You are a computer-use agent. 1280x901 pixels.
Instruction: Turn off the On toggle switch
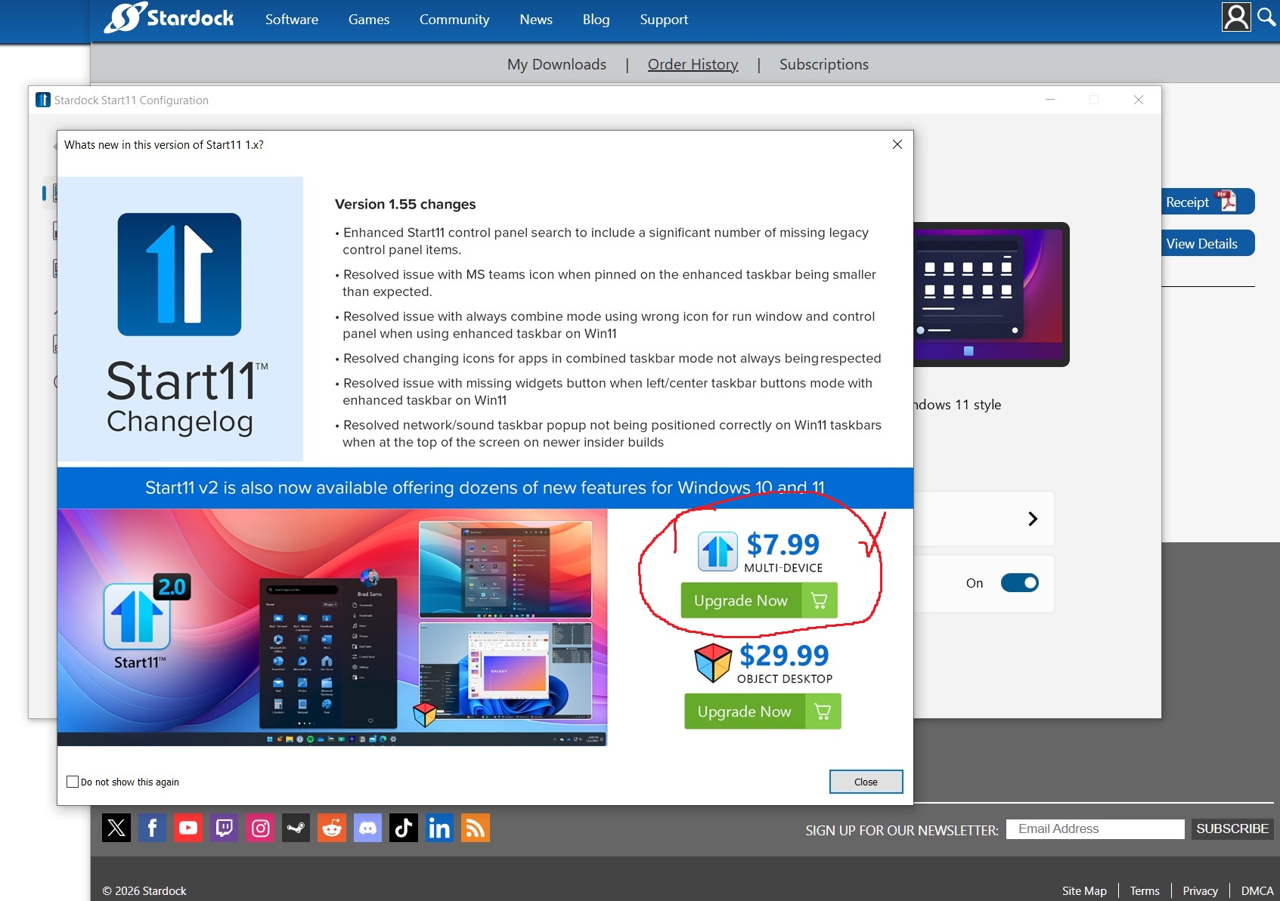tap(1019, 583)
